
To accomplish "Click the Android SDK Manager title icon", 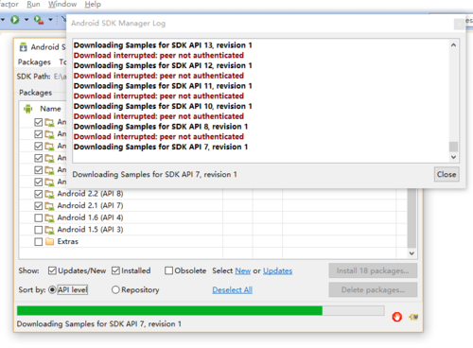I will pyautogui.click(x=24, y=47).
